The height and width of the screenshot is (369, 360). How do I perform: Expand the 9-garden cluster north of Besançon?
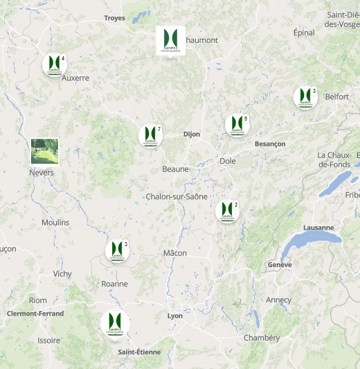point(237,125)
